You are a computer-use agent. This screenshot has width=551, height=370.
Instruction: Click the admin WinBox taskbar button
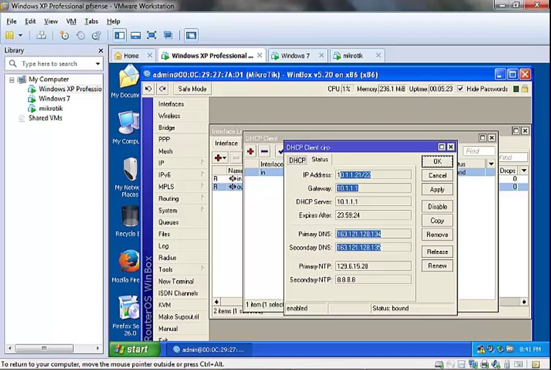coord(209,349)
